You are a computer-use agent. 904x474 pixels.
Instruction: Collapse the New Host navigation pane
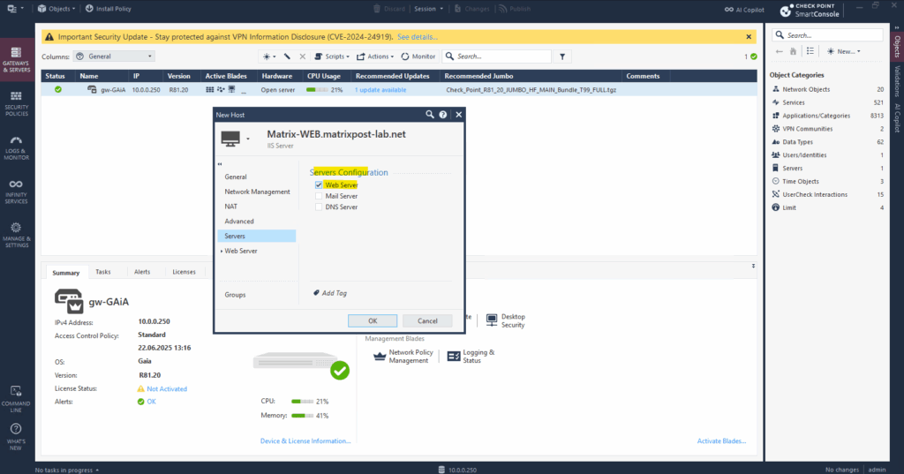tap(220, 164)
